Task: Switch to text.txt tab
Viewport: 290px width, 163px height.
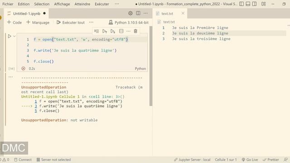Action: (167, 14)
